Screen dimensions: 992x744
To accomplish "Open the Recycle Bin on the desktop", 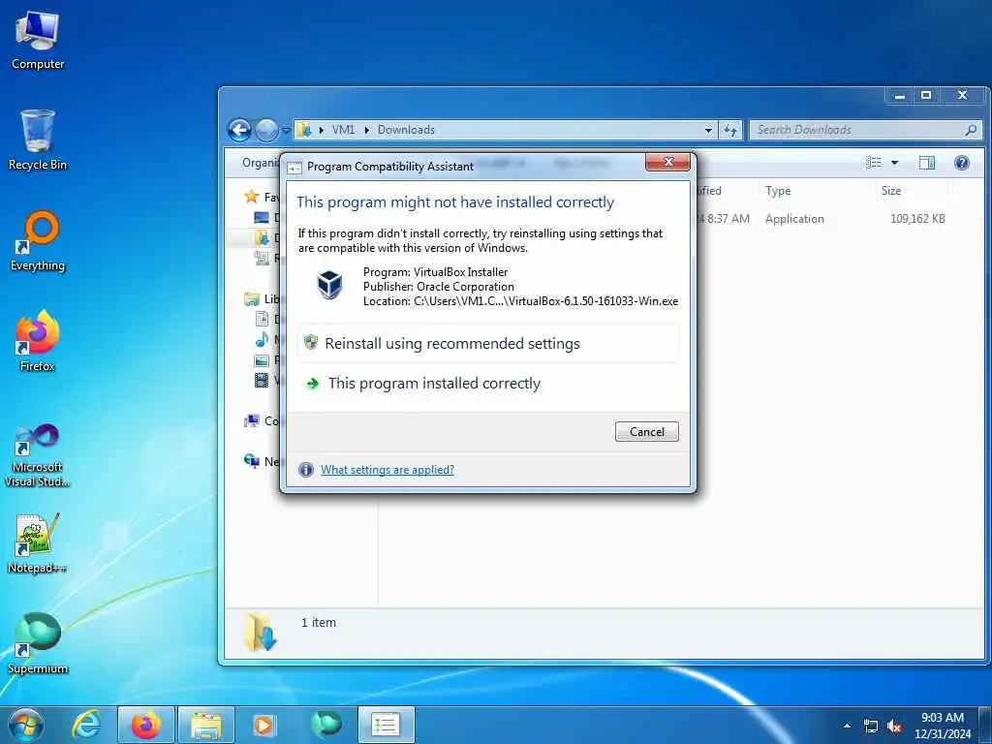I will pyautogui.click(x=38, y=139).
